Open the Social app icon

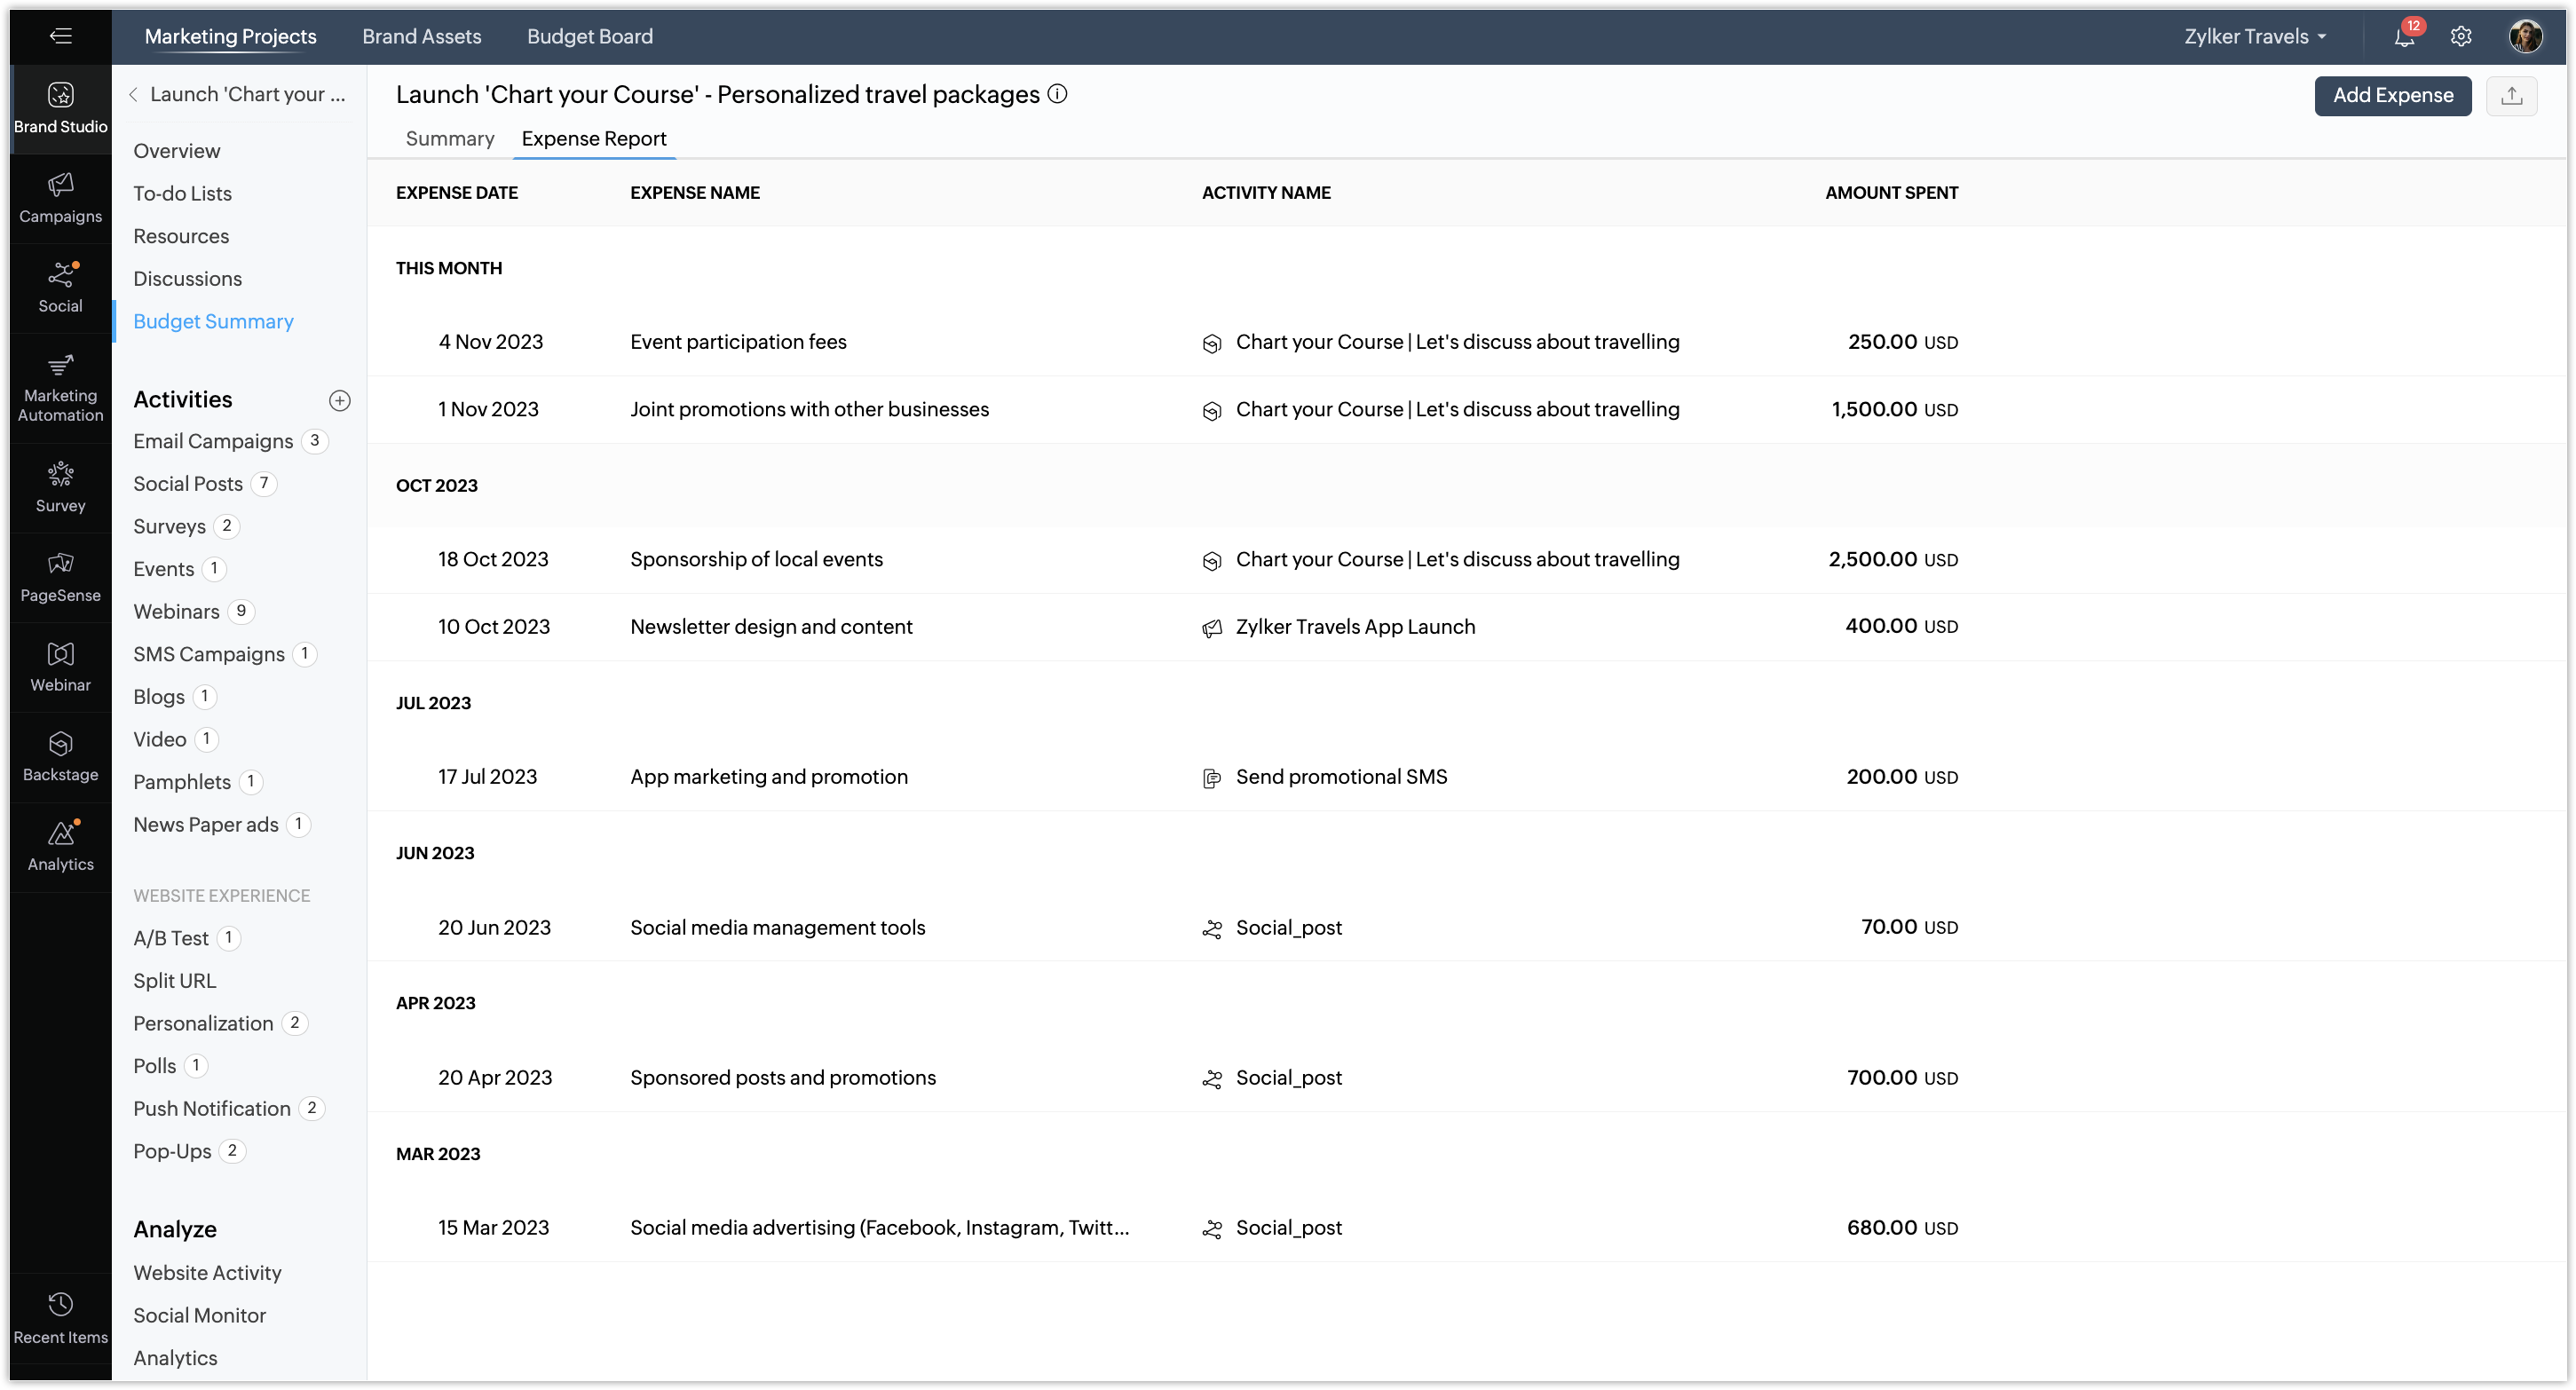60,287
